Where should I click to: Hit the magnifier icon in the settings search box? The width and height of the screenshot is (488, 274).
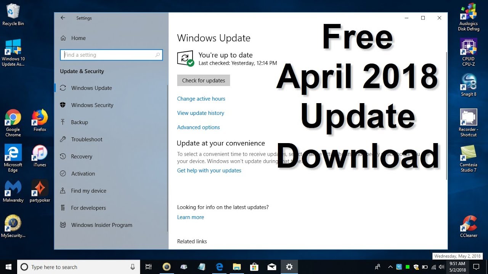[x=157, y=55]
